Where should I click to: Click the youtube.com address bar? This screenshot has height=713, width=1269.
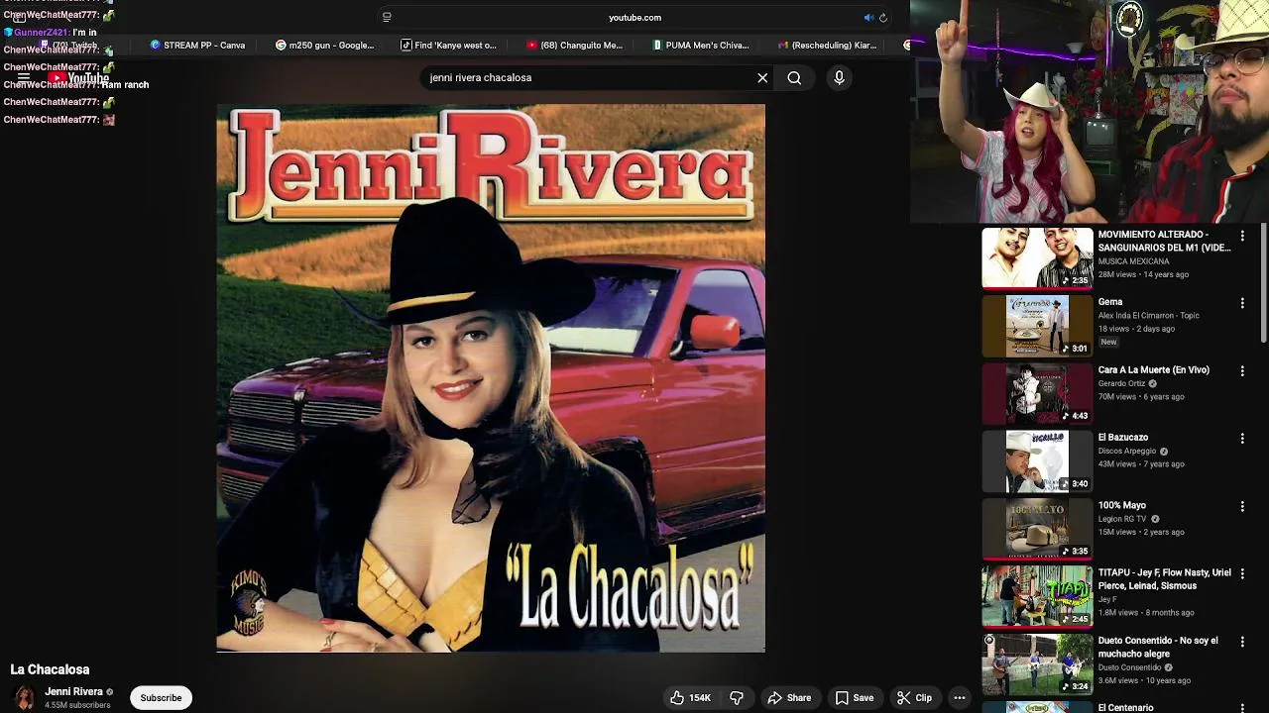(x=634, y=17)
